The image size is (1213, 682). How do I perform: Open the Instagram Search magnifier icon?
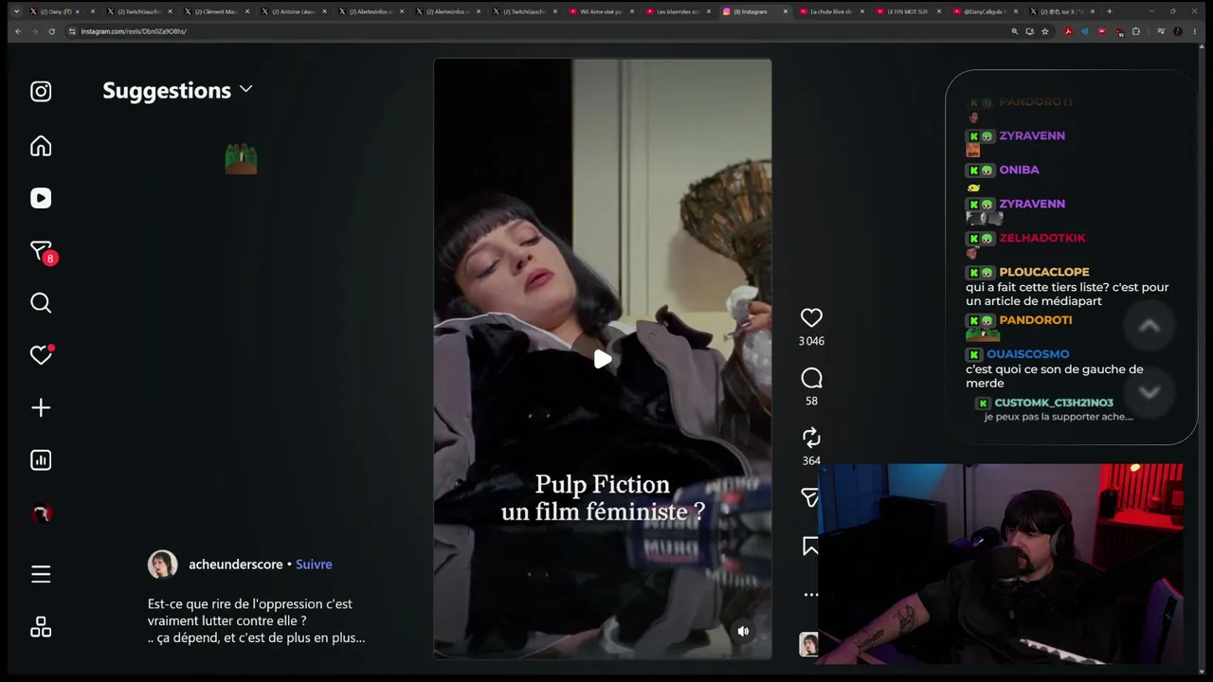41,303
